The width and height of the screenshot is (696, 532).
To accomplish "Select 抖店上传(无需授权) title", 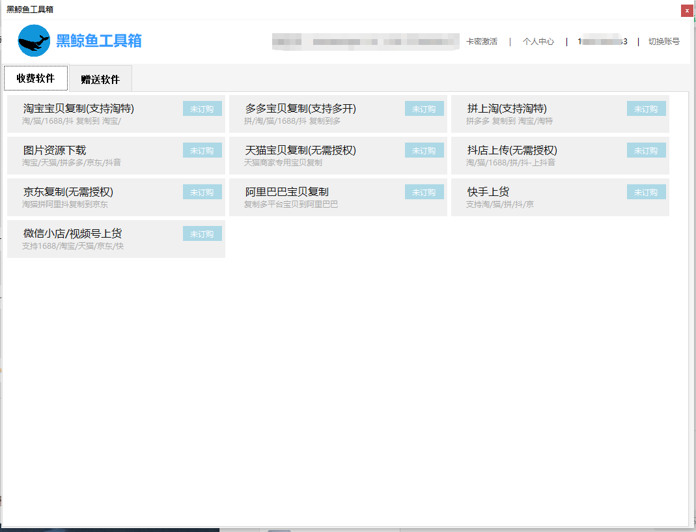I will (x=512, y=150).
